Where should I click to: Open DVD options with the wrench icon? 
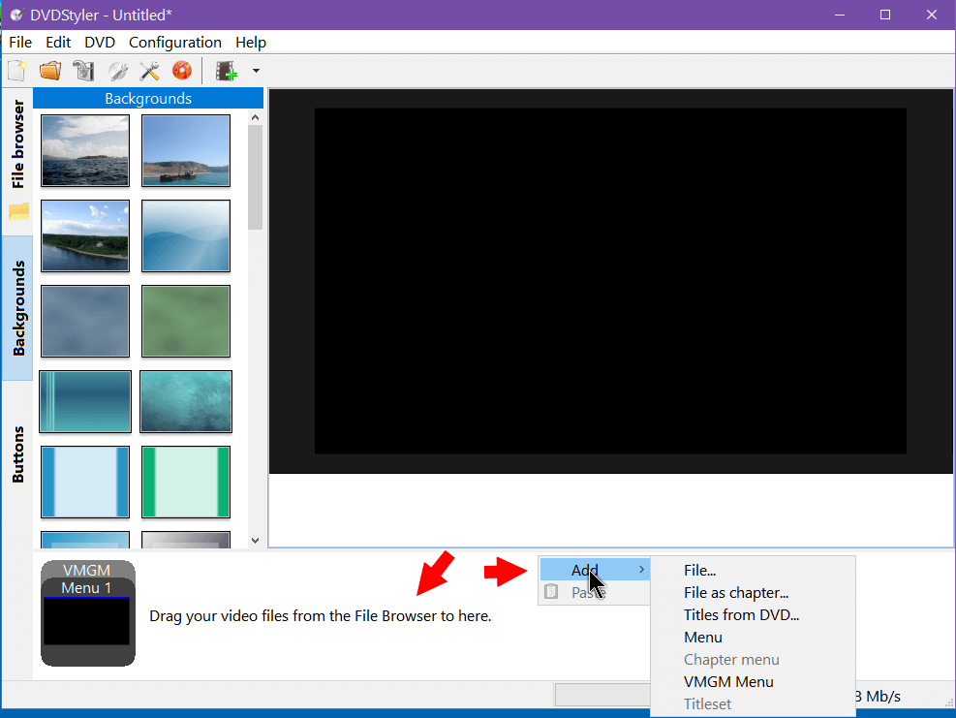pos(117,71)
